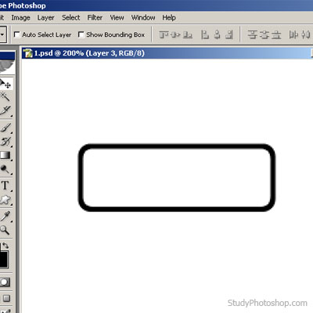Align right edges of layers
Viewport: 313px width, 313px height.
pyautogui.click(x=229, y=34)
